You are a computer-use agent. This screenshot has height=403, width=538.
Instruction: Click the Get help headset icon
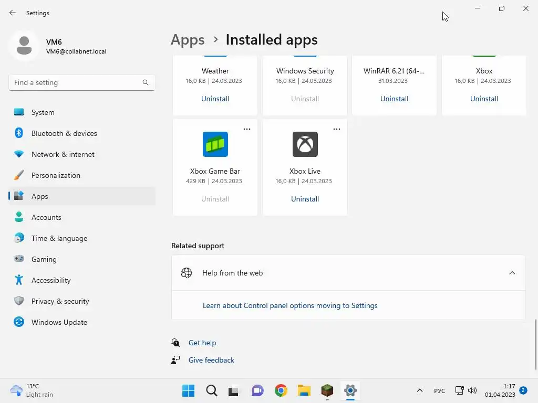click(175, 343)
